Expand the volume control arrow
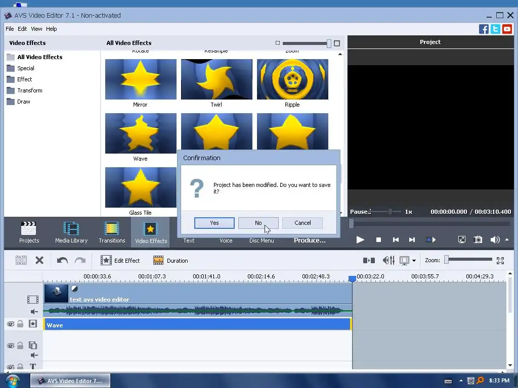The height and width of the screenshot is (388, 518). coord(507,240)
